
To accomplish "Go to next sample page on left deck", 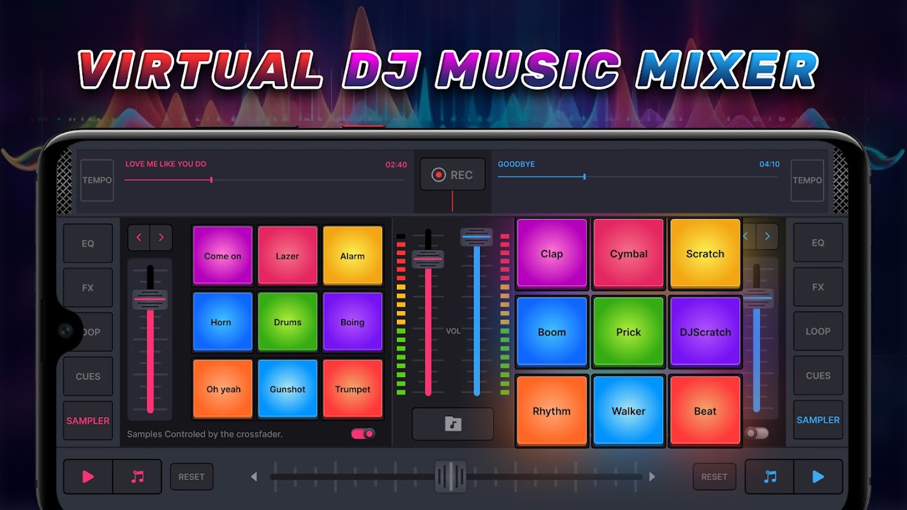I will 161,238.
